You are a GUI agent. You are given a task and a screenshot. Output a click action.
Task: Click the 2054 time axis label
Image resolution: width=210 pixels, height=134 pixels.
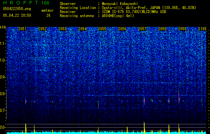(x=82, y=29)
